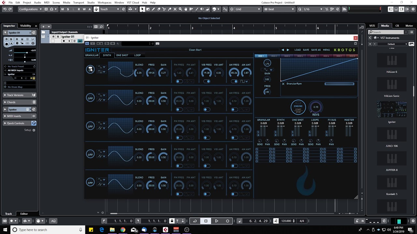Click Igniter next preset arrow
The height and width of the screenshot is (234, 417).
pos(288,50)
